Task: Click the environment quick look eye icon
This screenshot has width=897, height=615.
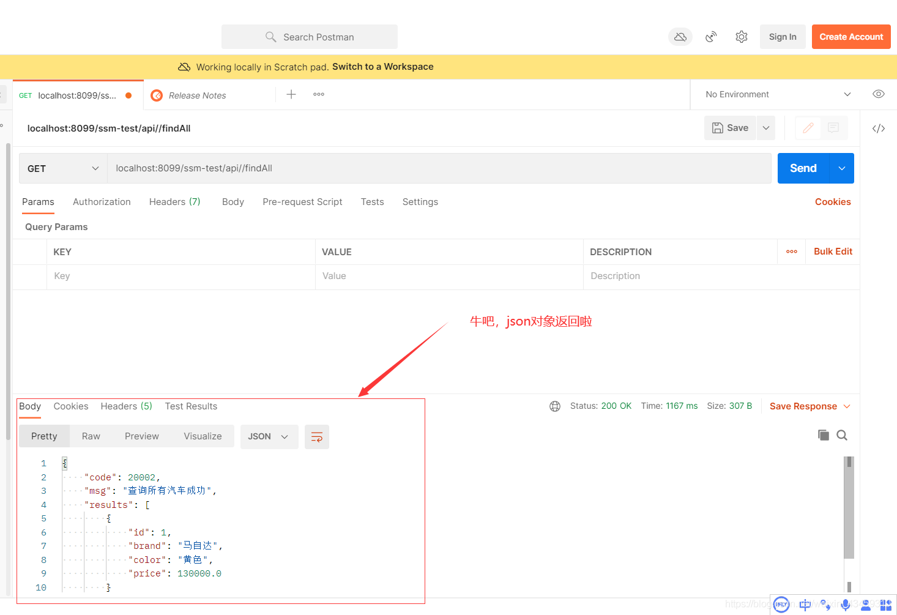Action: [x=879, y=94]
